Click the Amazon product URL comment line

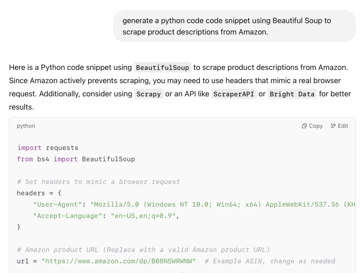click(x=143, y=250)
